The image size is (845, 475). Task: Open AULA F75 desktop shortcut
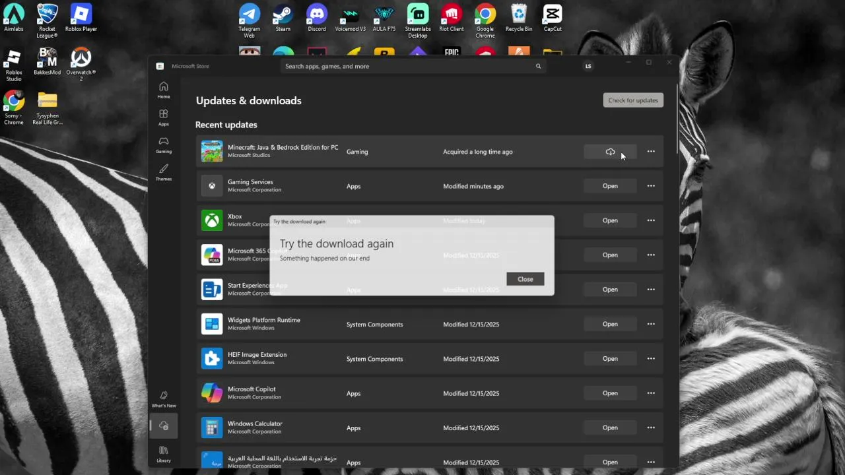coord(384,18)
